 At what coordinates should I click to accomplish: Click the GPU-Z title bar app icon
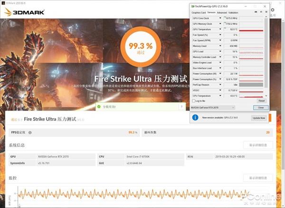pyautogui.click(x=193, y=6)
